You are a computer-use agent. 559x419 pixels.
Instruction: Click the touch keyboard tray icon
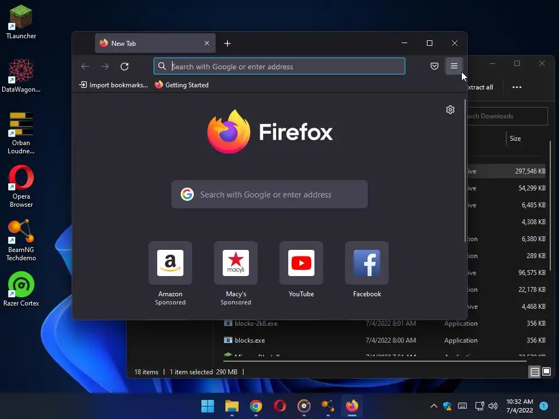tap(462, 406)
